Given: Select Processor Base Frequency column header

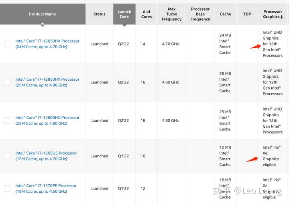Looking at the screenshot, I should [x=200, y=14].
